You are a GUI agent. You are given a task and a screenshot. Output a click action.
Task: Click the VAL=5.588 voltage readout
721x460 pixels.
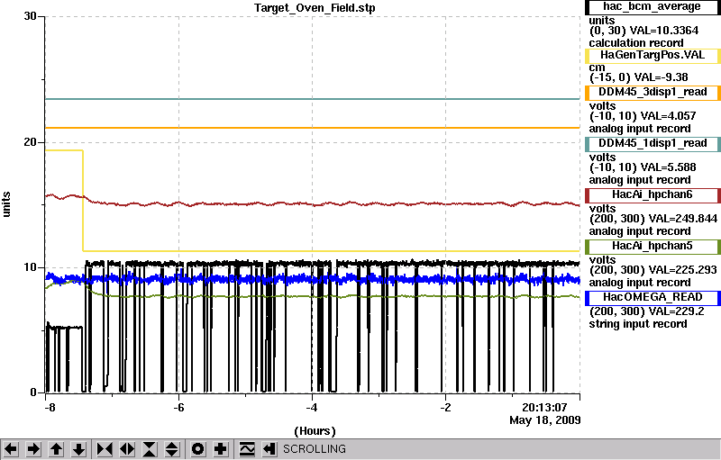(668, 167)
